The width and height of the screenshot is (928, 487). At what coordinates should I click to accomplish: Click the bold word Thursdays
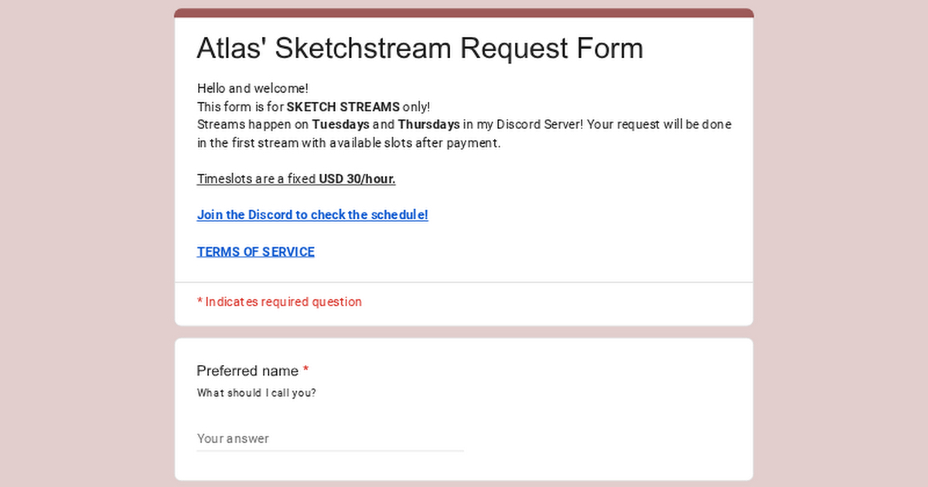(x=428, y=124)
